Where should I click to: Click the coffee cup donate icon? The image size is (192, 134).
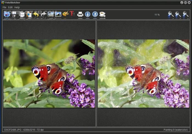102,14
